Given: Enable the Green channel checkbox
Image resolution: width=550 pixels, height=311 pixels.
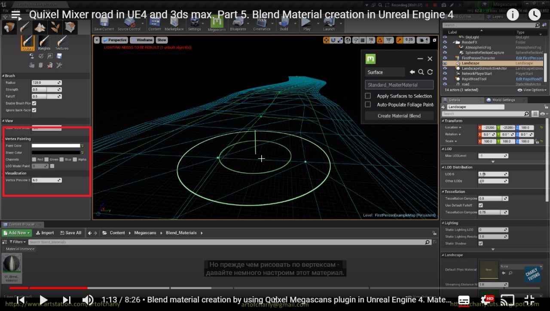Looking at the screenshot, I should pos(46,160).
